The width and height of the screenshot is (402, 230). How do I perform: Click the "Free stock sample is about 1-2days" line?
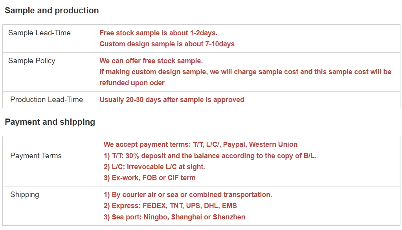click(x=158, y=33)
